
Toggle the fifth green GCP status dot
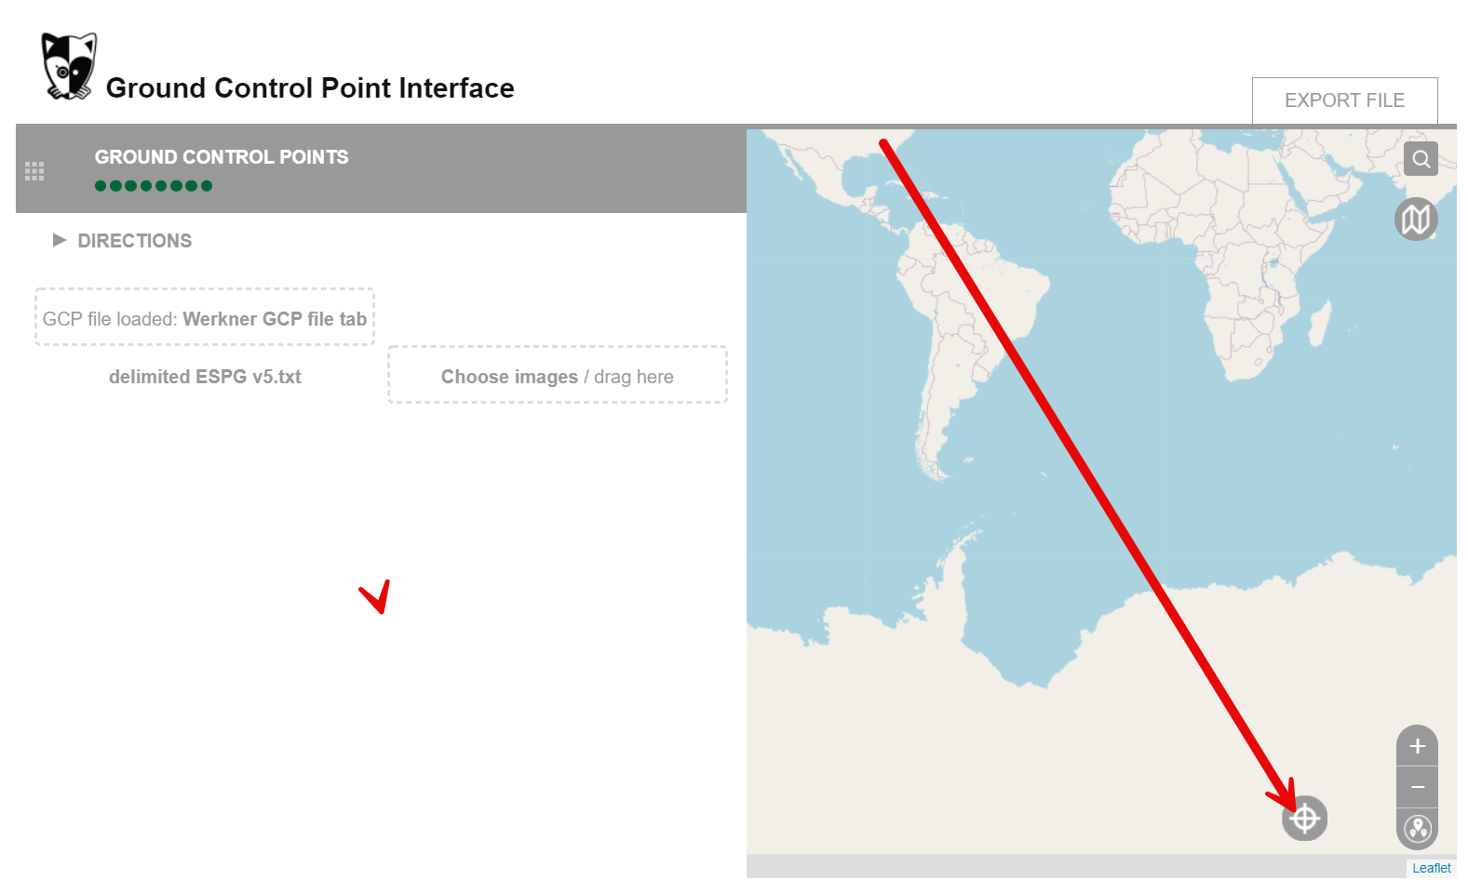[160, 185]
